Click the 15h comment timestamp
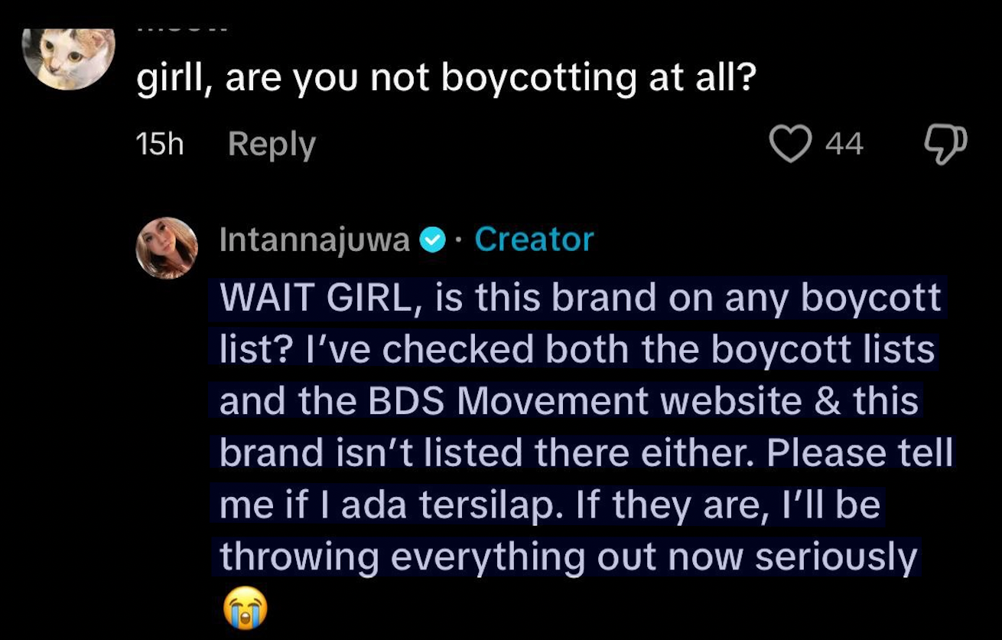The height and width of the screenshot is (640, 1002). 159,144
